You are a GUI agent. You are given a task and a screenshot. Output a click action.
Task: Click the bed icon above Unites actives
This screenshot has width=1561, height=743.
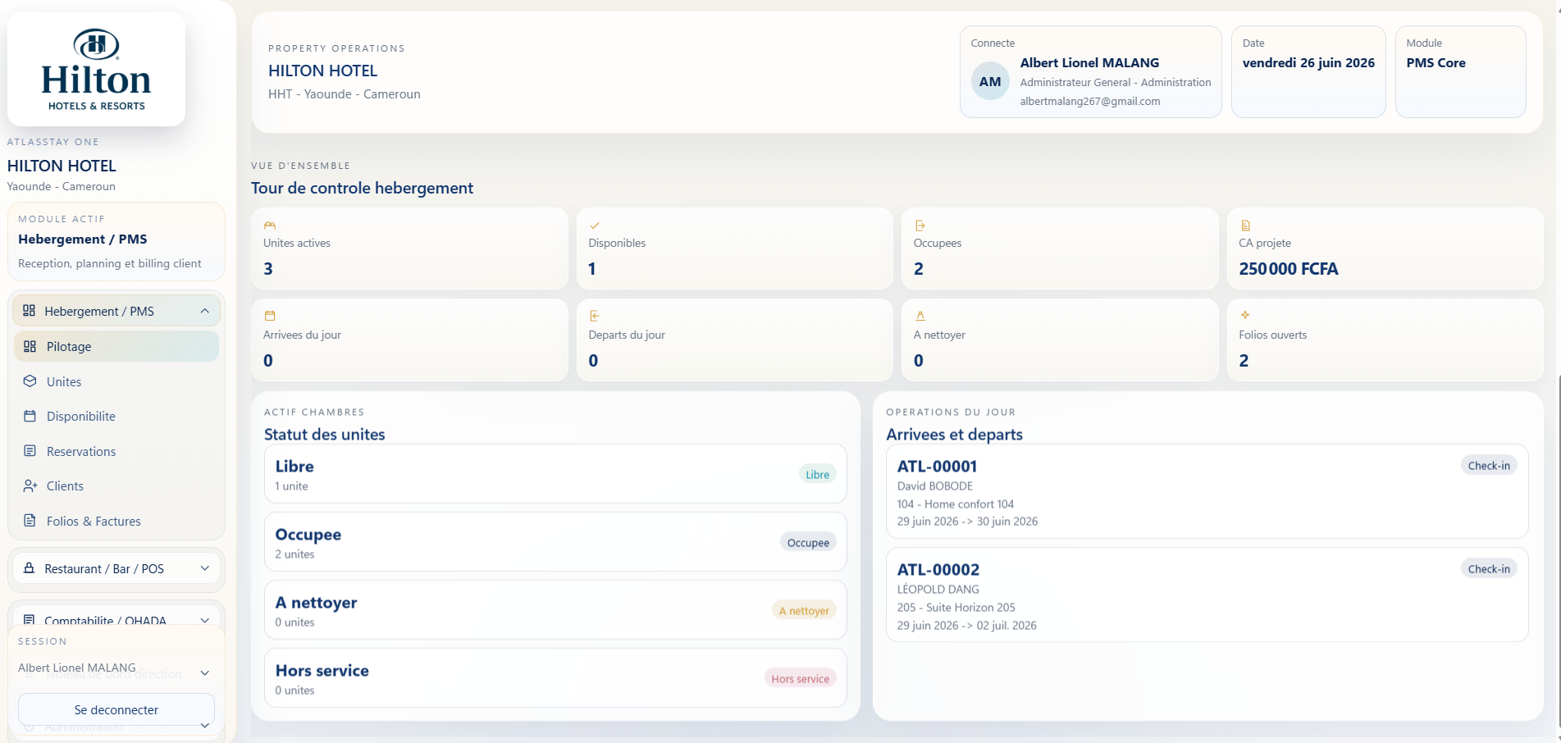pyautogui.click(x=270, y=226)
